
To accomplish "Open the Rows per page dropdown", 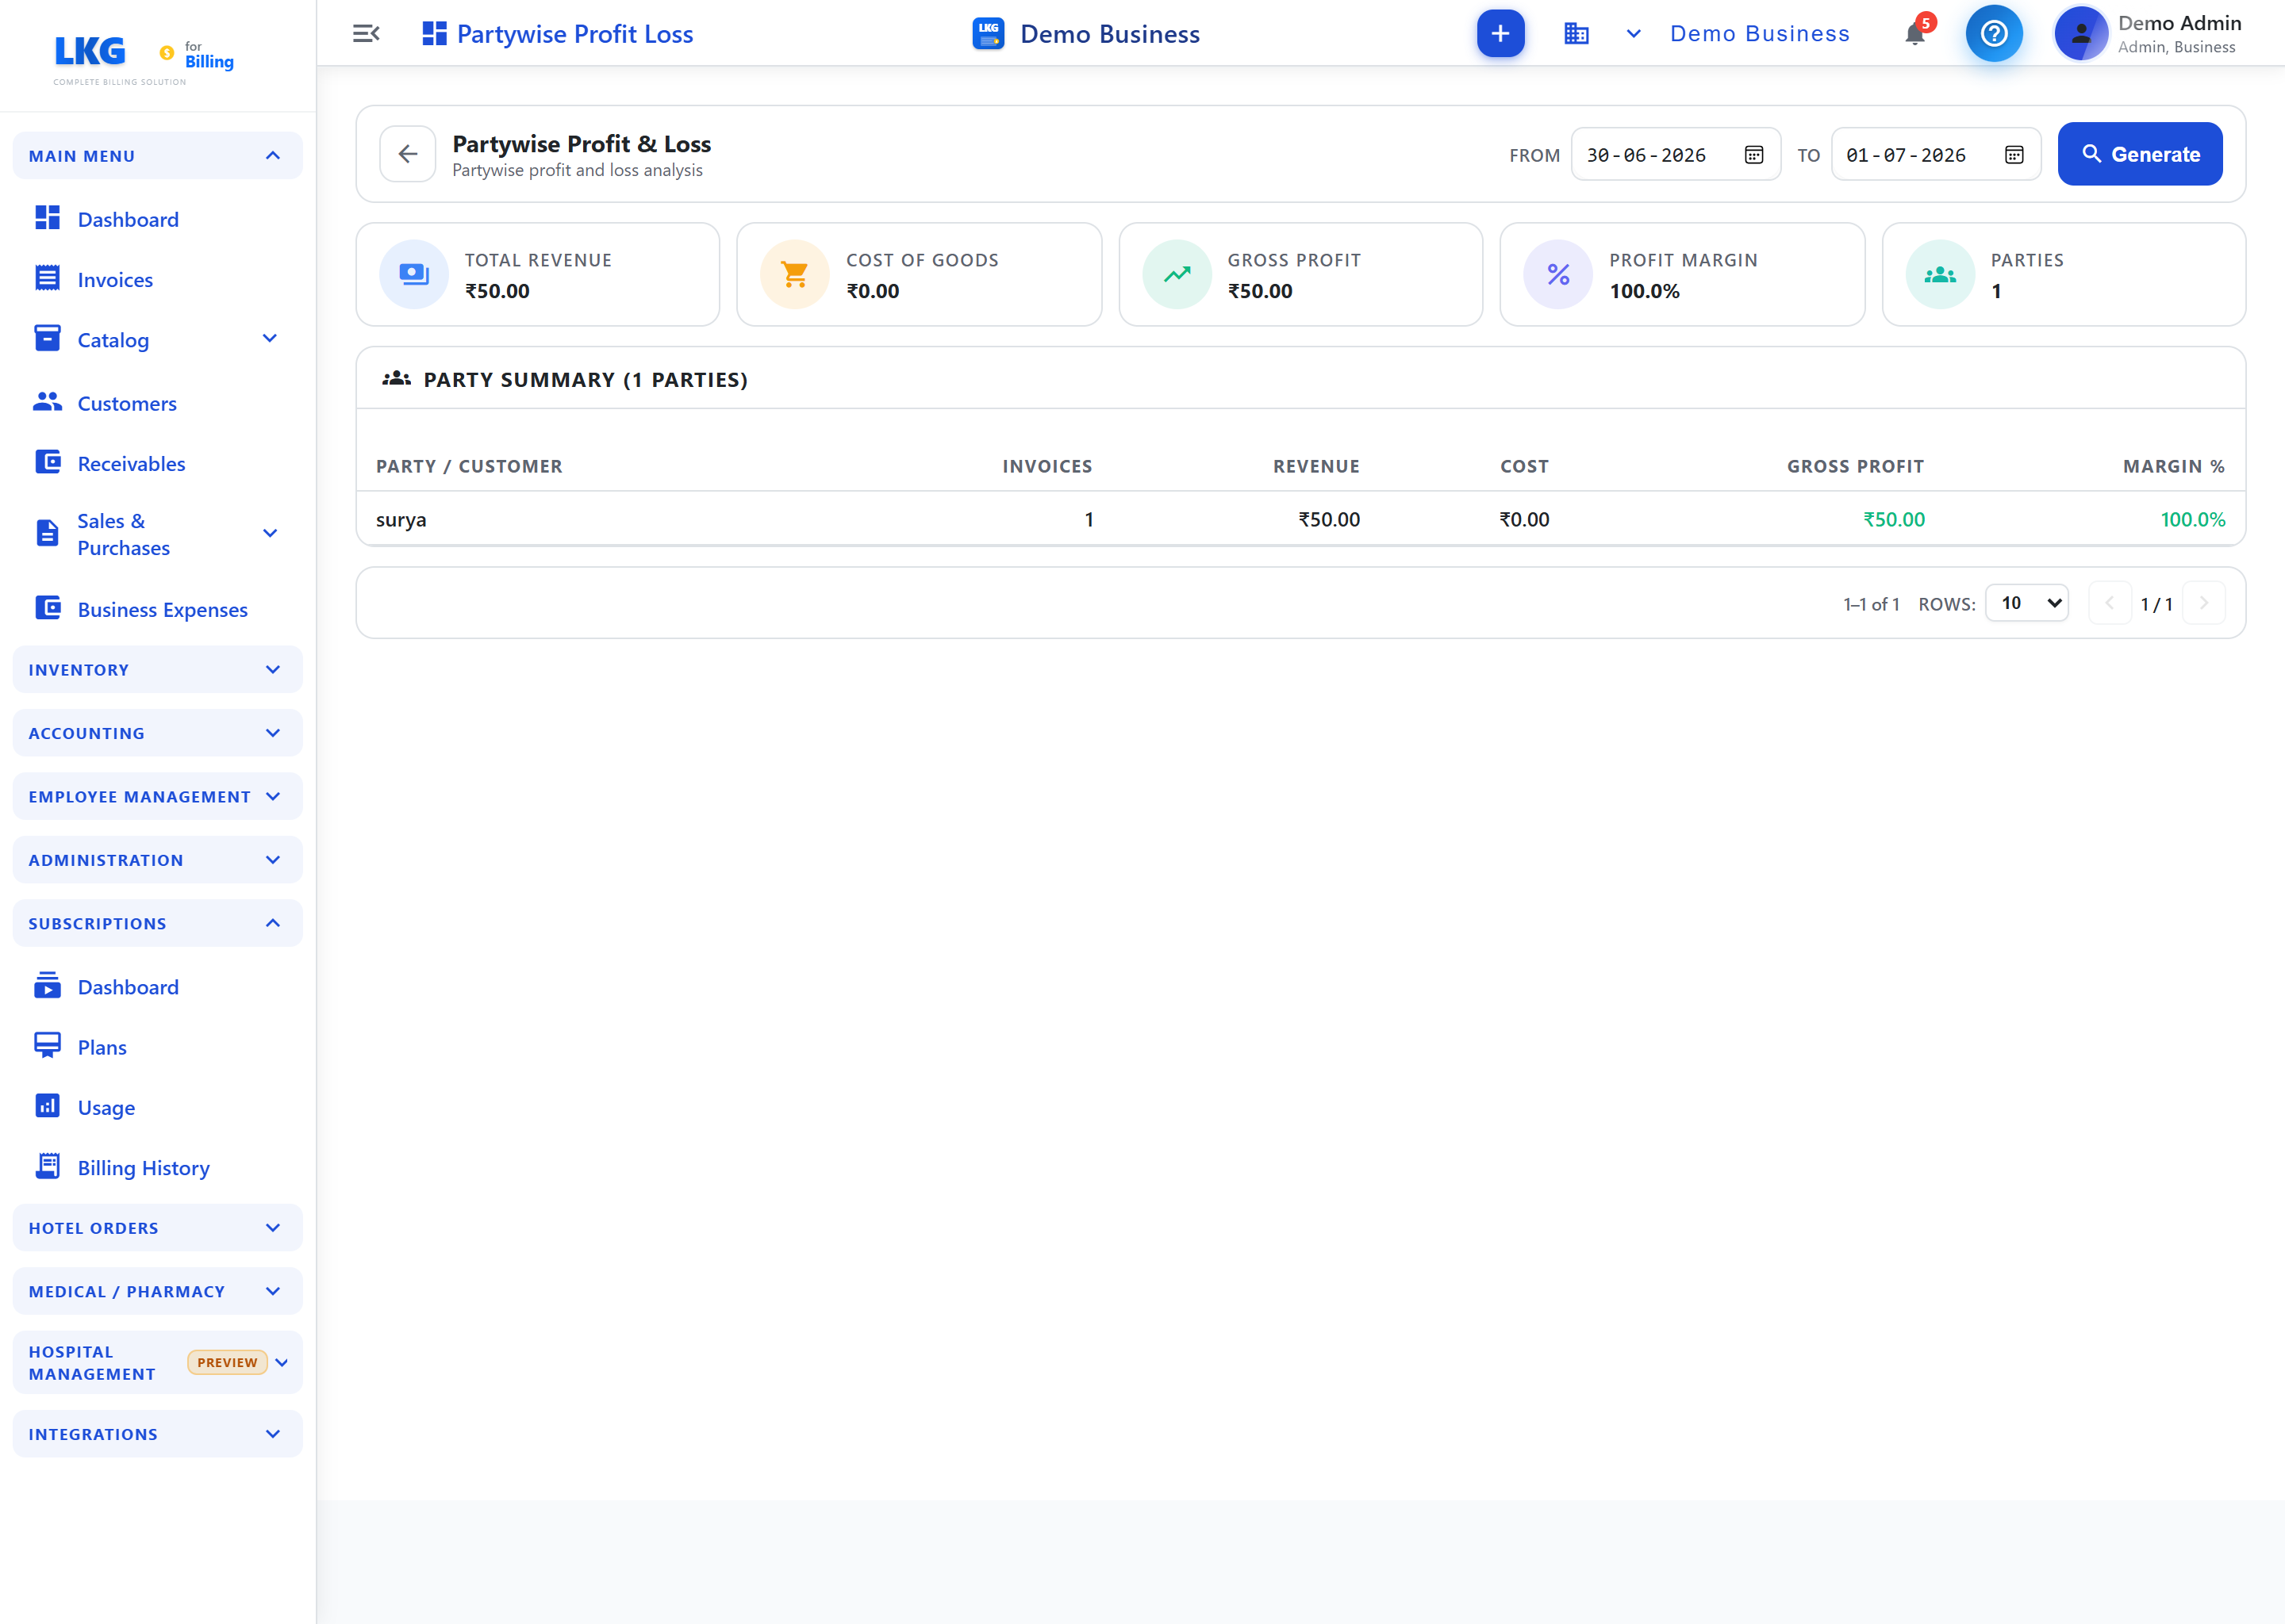I will tap(2027, 603).
